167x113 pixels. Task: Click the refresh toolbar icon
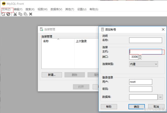(3, 14)
